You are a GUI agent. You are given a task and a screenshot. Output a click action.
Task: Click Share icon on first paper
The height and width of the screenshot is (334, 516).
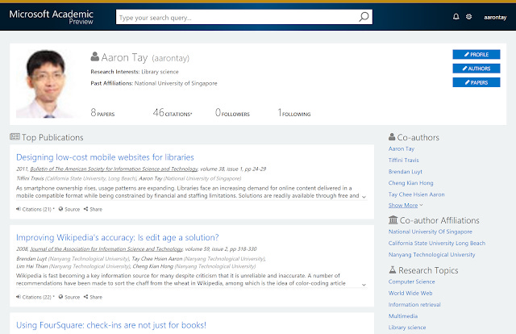tap(86, 209)
